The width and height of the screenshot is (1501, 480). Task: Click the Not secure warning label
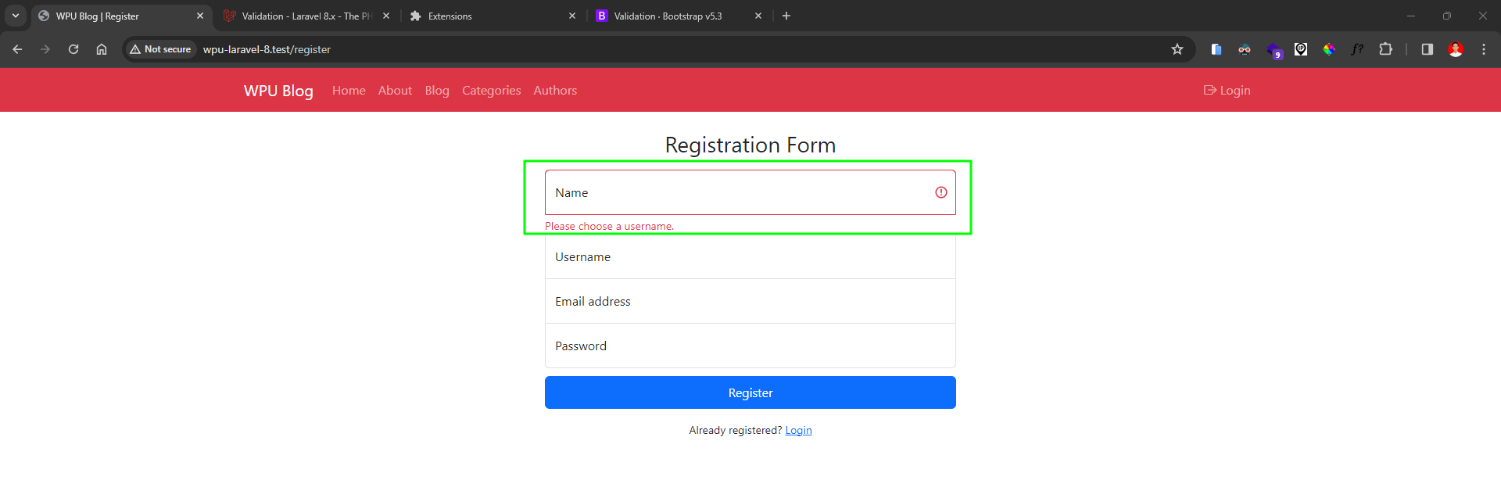click(x=160, y=48)
